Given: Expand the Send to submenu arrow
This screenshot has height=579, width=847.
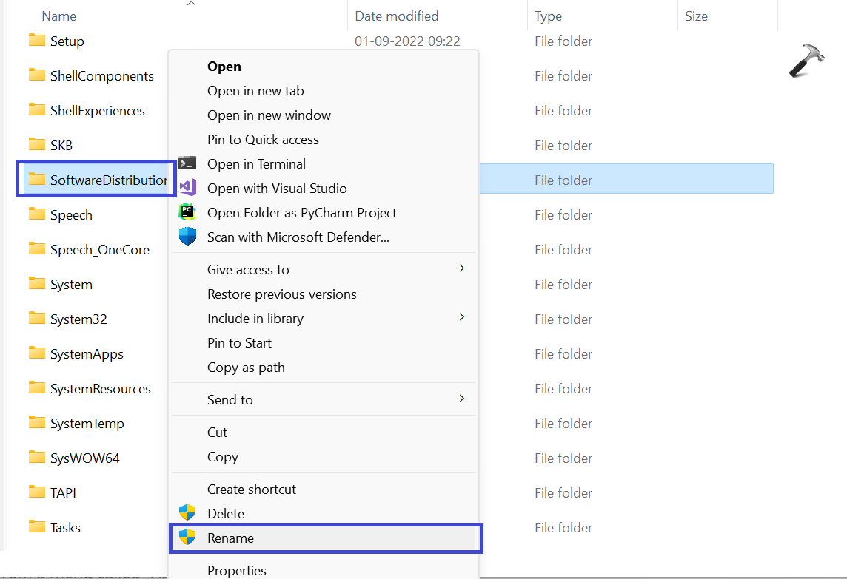Looking at the screenshot, I should (462, 399).
